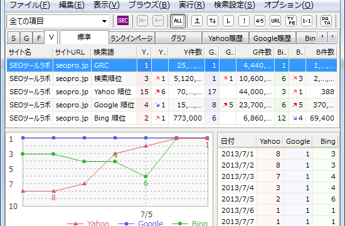Select the GRC keyword row
The height and width of the screenshot is (226, 345).
(172, 65)
